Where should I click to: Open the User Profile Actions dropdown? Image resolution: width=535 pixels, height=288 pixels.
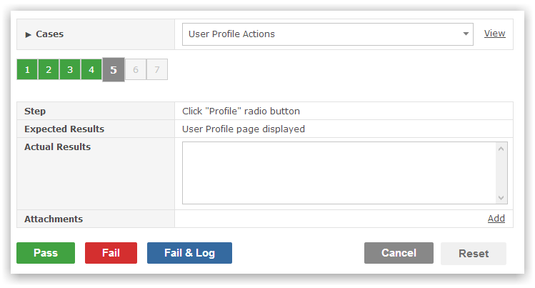tap(328, 34)
